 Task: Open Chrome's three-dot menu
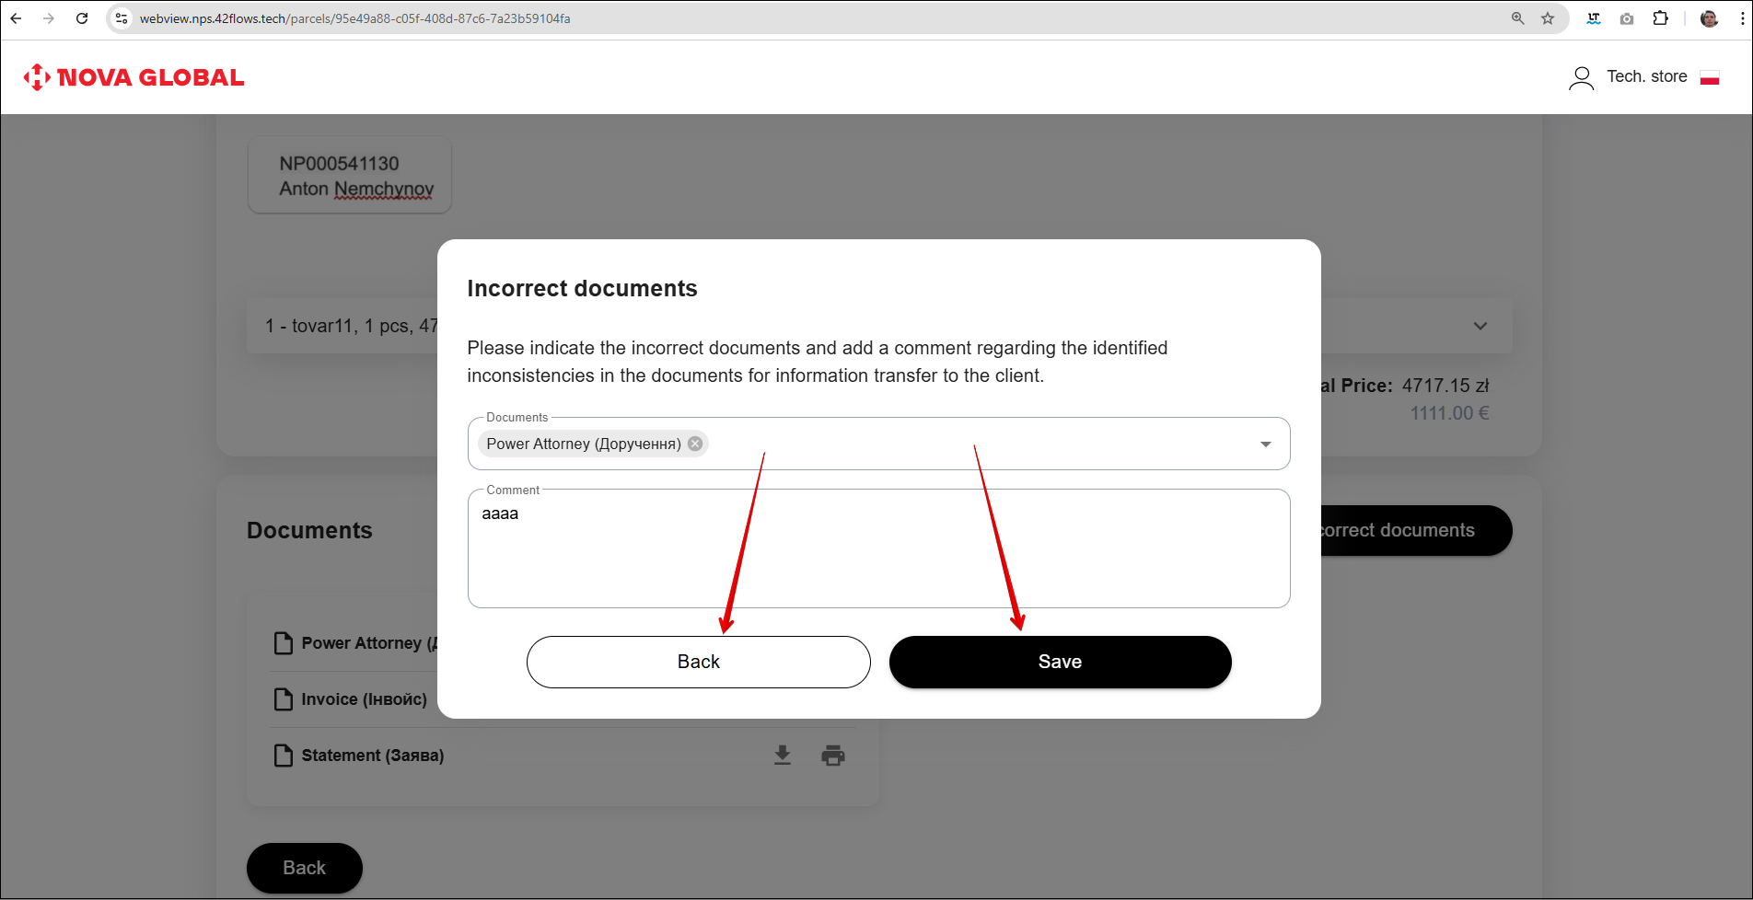pyautogui.click(x=1742, y=18)
